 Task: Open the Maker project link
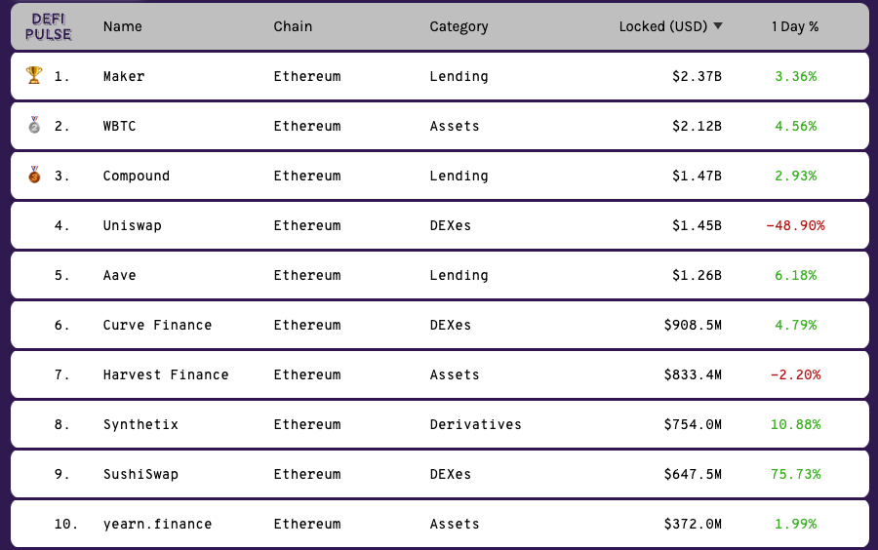tap(124, 76)
